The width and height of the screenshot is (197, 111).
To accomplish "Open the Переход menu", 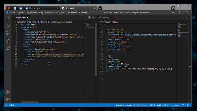I will coord(49,12).
